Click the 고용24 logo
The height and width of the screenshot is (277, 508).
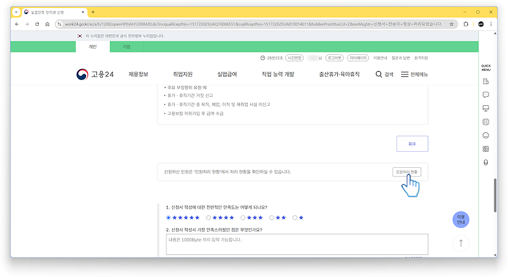(95, 74)
